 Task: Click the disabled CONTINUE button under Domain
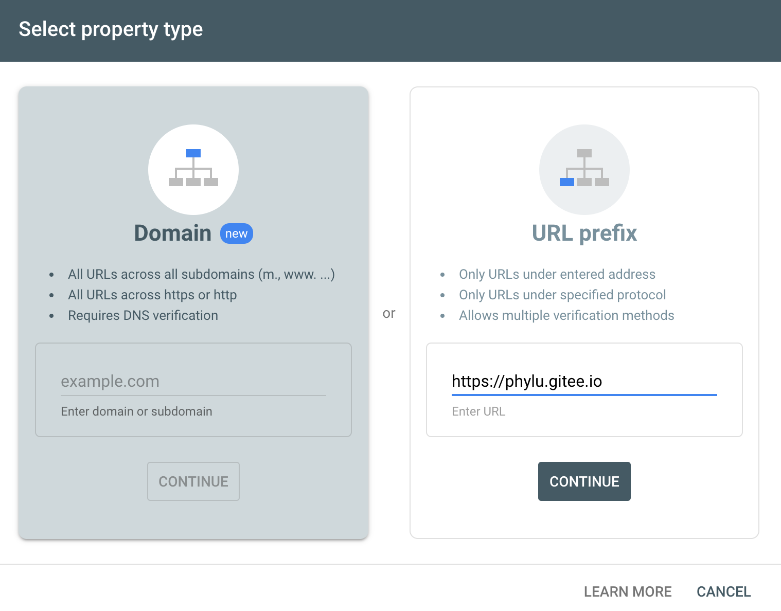pos(193,481)
